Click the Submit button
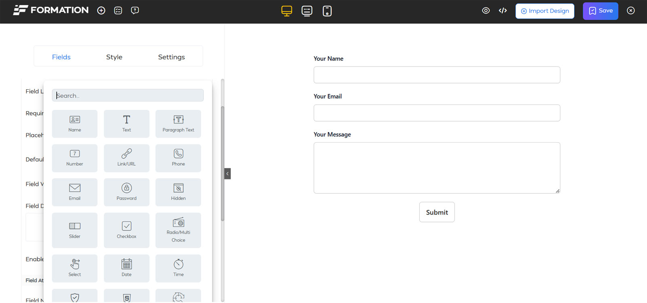647x303 pixels. tap(437, 212)
